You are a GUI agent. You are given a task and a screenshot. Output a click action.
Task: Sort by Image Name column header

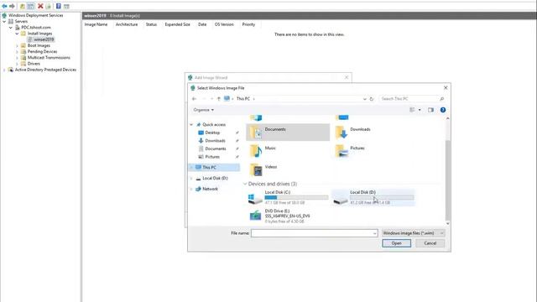point(96,24)
